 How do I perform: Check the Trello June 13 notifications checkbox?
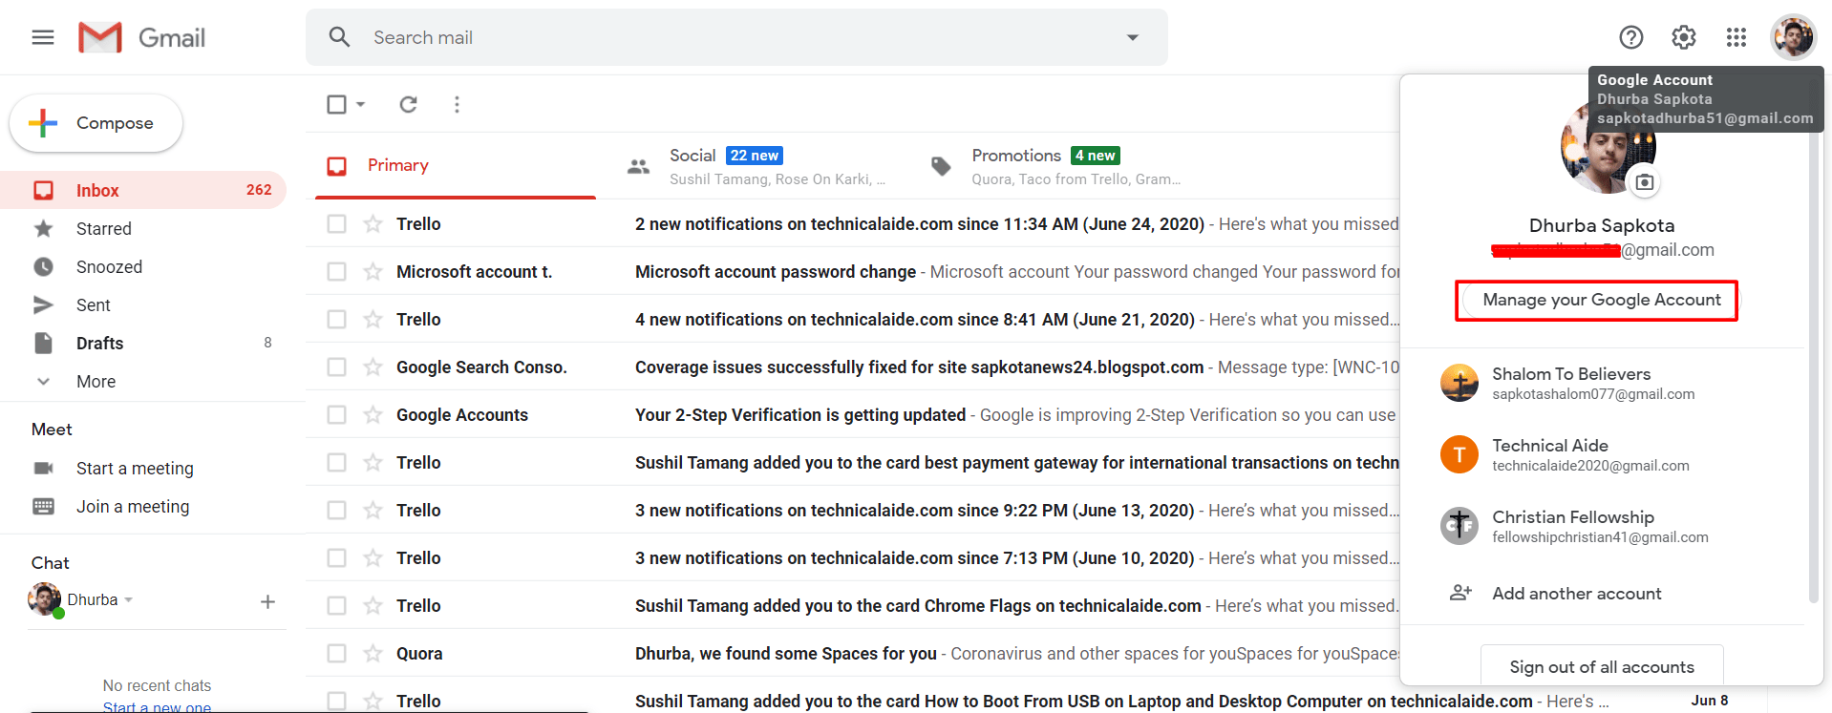pyautogui.click(x=336, y=511)
